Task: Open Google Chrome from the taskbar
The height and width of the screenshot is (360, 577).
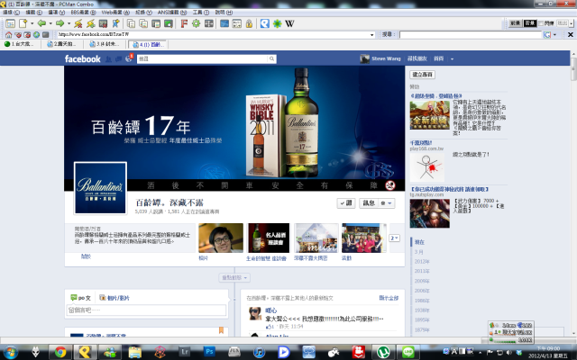Action: (60, 352)
